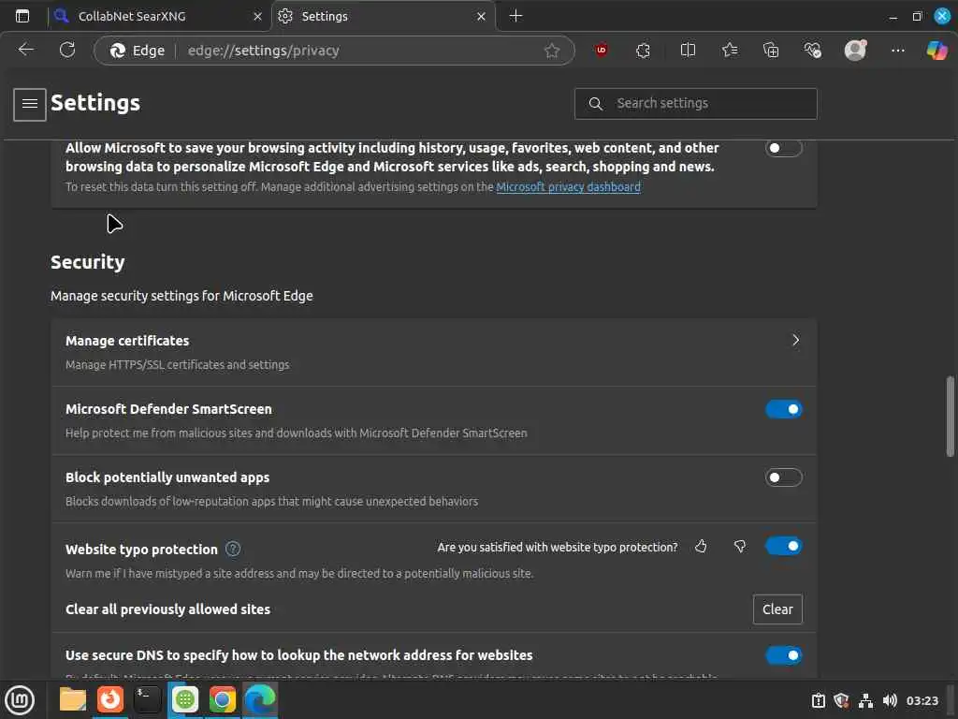Open a new tab with plus button

515,16
